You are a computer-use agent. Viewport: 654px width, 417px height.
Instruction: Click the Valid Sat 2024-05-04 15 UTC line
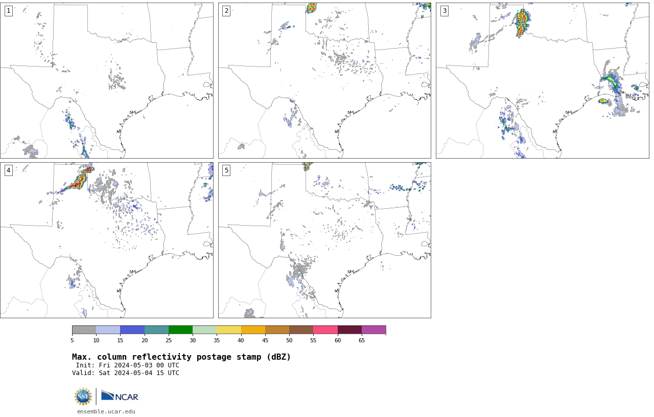click(x=126, y=373)
